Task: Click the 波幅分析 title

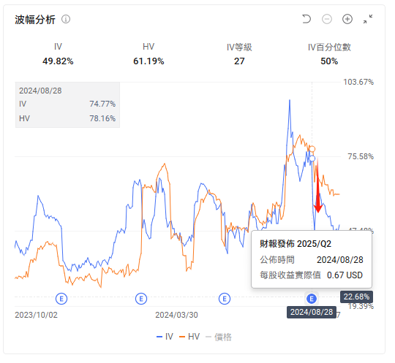Action: pyautogui.click(x=35, y=20)
